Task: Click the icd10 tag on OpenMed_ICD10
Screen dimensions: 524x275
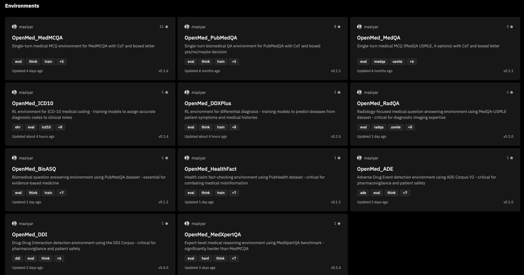Action: pos(46,127)
